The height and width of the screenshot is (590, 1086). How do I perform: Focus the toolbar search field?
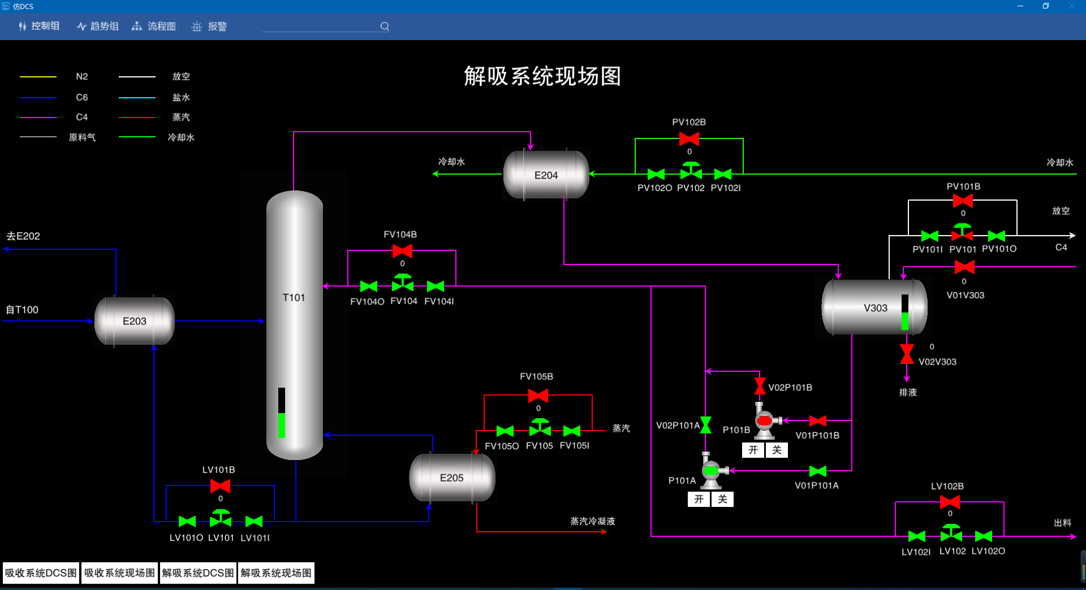pyautogui.click(x=320, y=26)
